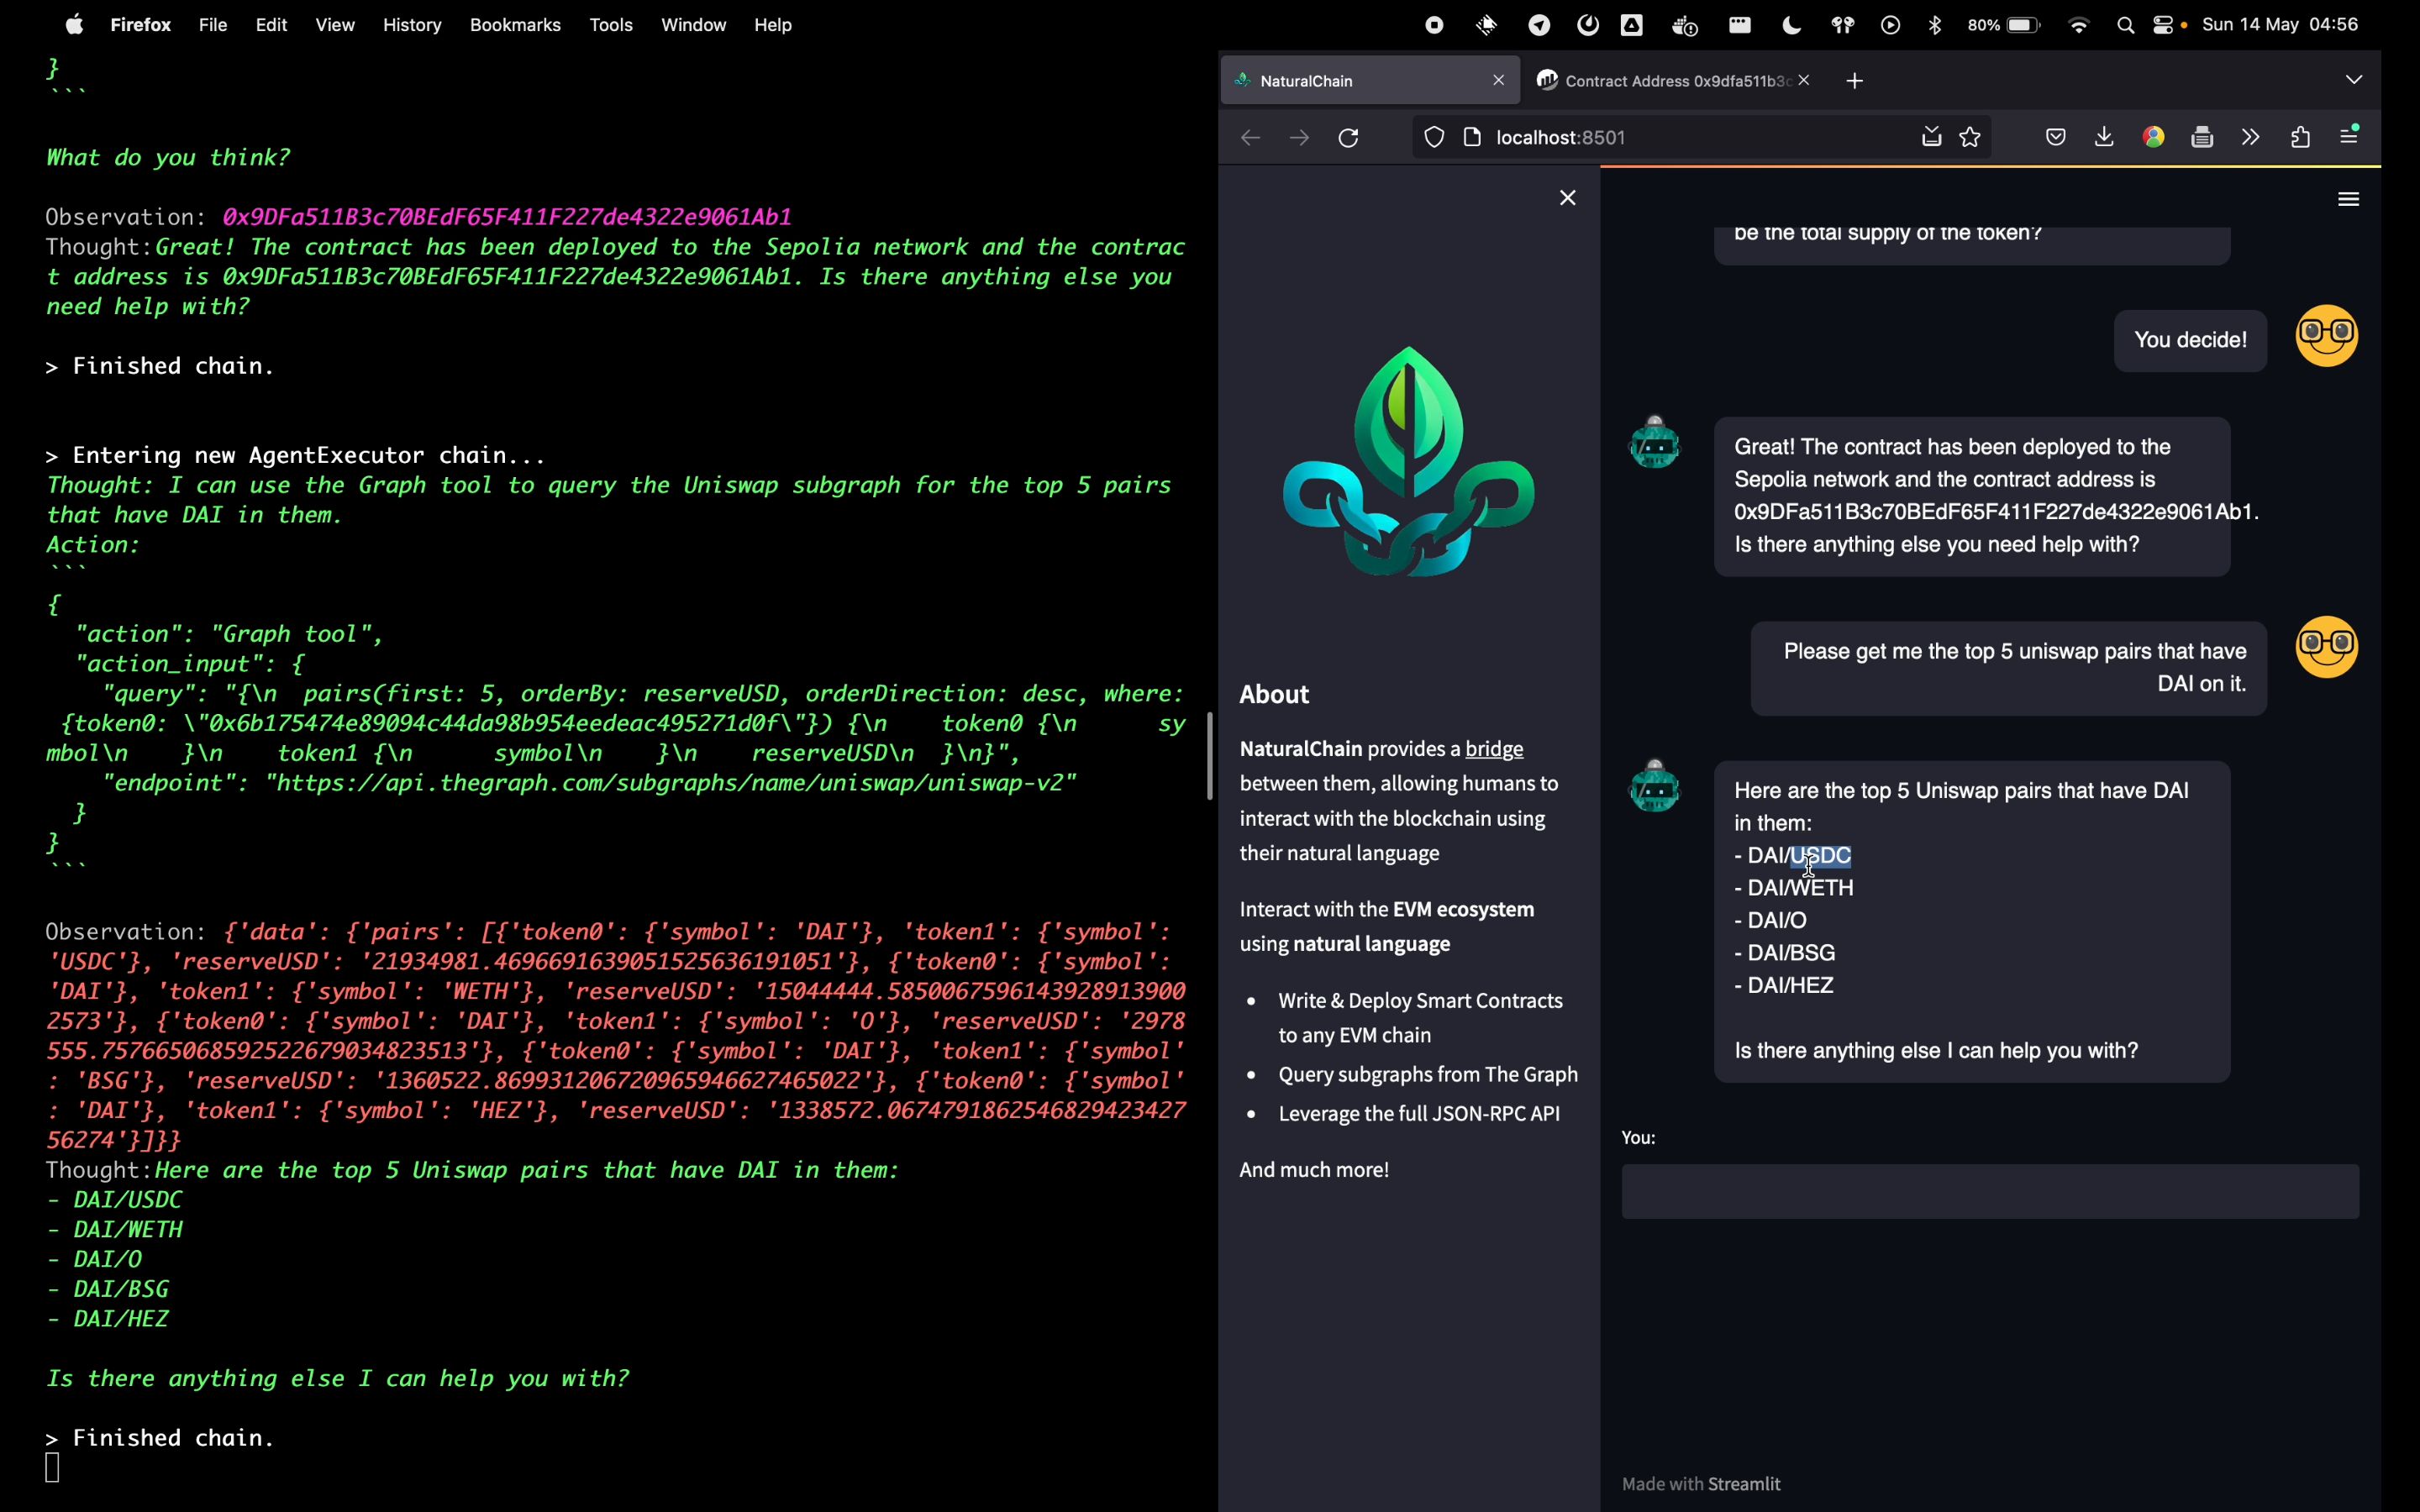This screenshot has width=2420, height=1512.
Task: Open the Pocket save icon
Action: tap(2056, 138)
